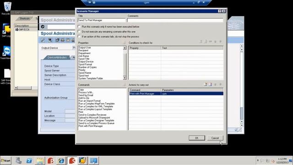
Task: Click the delete action icon above Actions table
Action: tap(211, 84)
